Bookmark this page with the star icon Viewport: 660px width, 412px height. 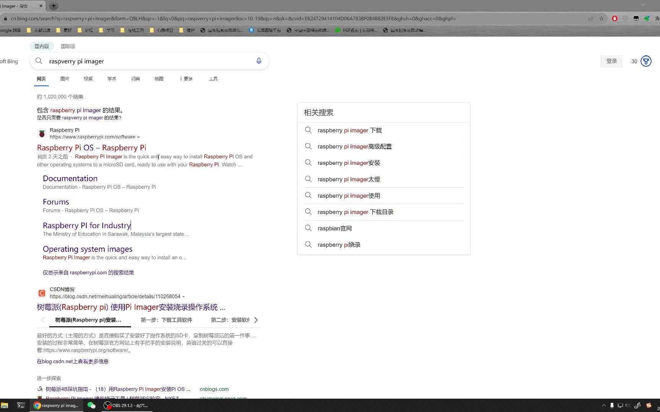point(601,18)
